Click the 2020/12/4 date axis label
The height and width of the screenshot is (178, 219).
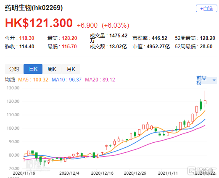pos(69,173)
